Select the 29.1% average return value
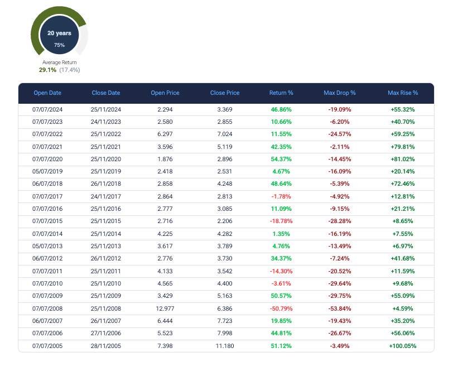 tap(47, 70)
